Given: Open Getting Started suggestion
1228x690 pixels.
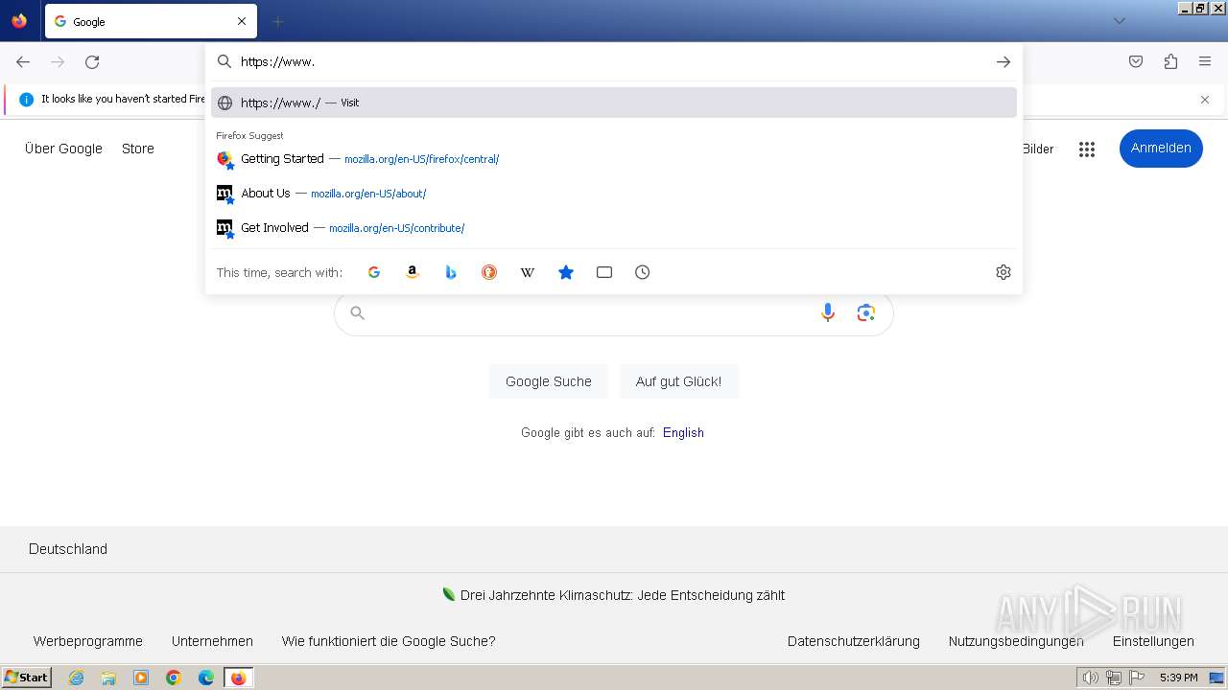Looking at the screenshot, I should pos(614,159).
